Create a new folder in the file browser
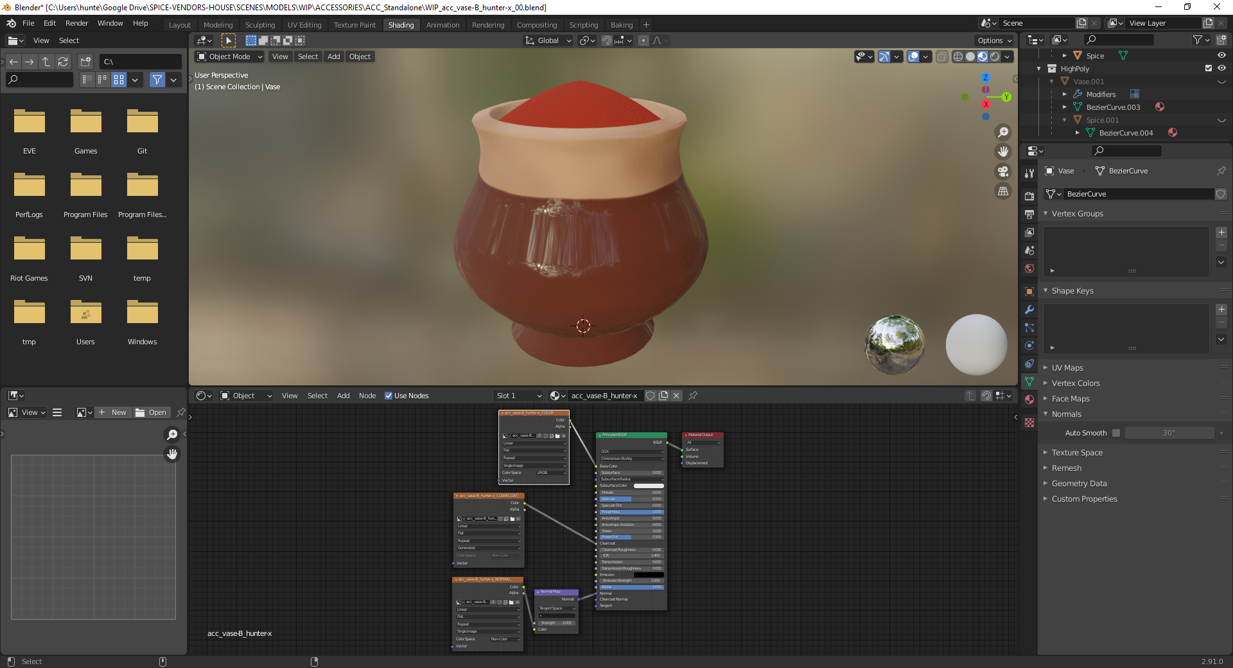 pos(85,62)
